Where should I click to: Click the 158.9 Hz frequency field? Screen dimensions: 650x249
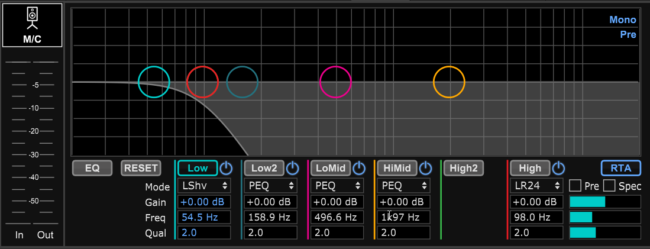[270, 217]
